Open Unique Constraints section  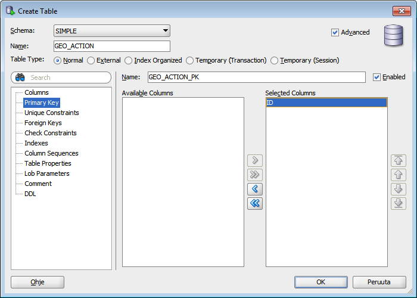click(52, 113)
